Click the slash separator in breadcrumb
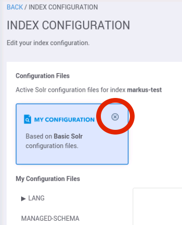Image resolution: width=182 pixels, height=225 pixels. point(26,7)
